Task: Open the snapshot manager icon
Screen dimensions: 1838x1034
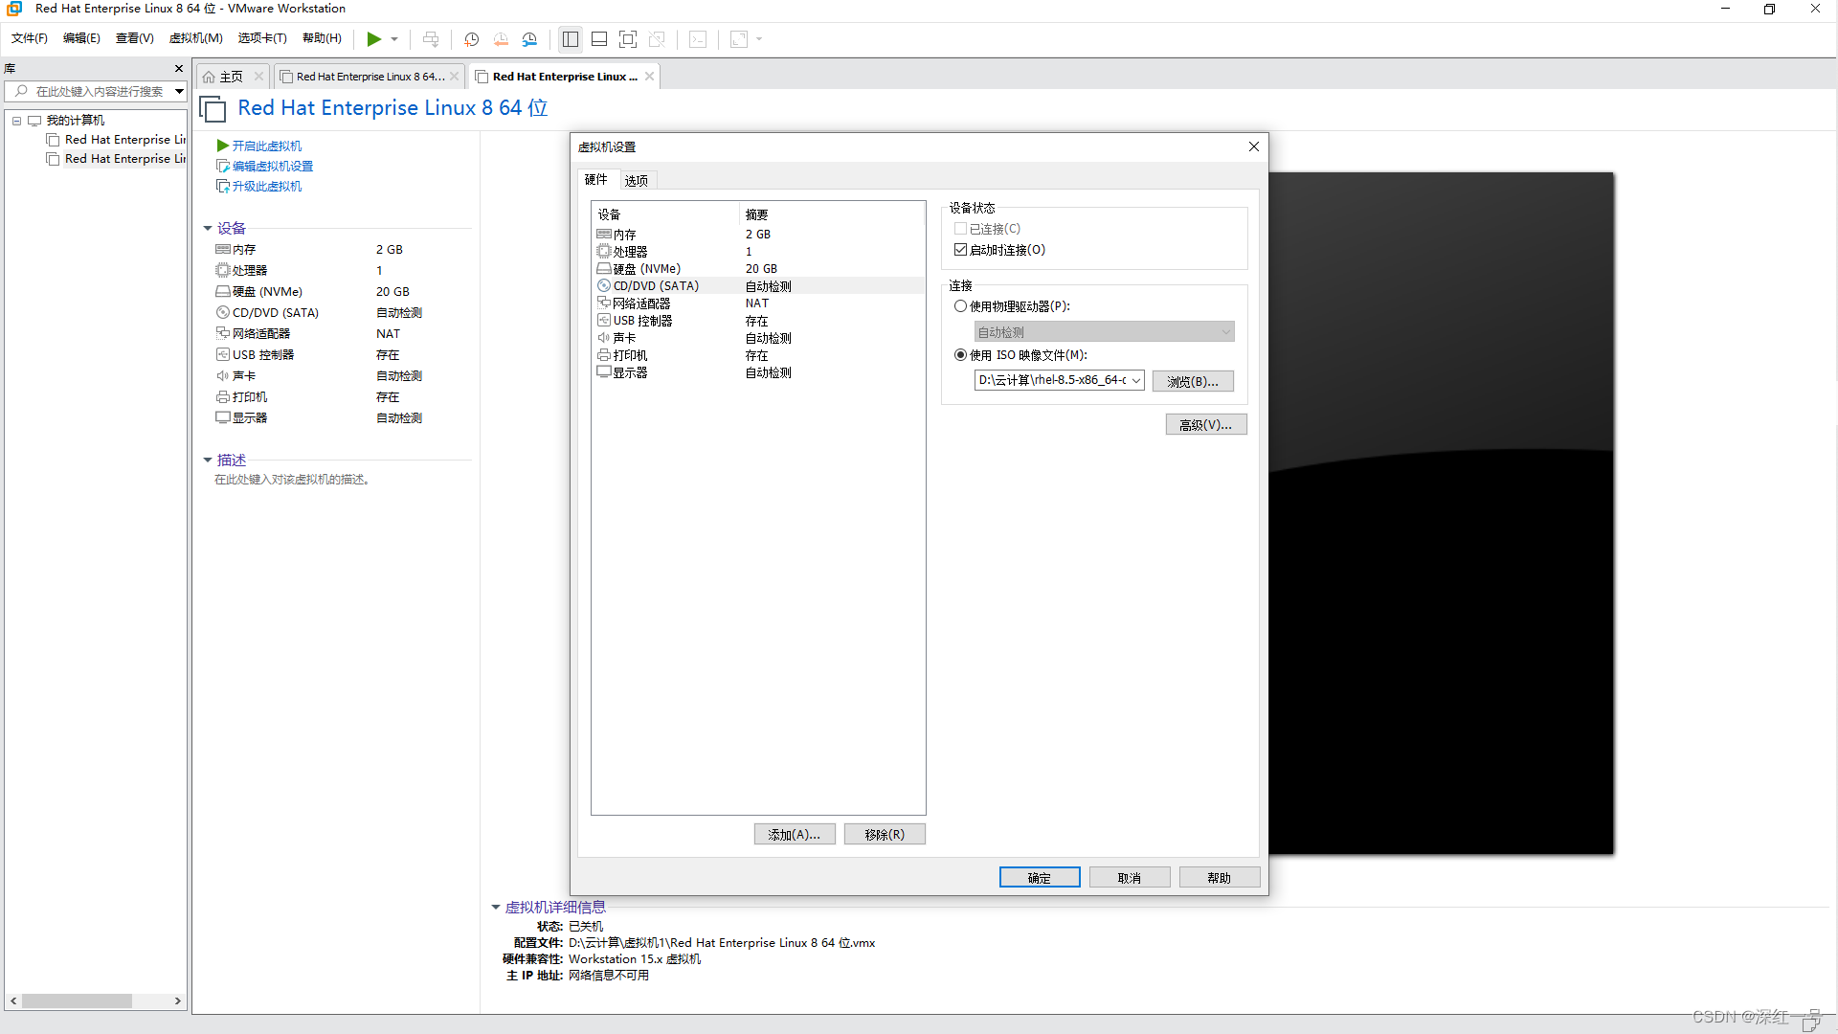Action: click(529, 39)
